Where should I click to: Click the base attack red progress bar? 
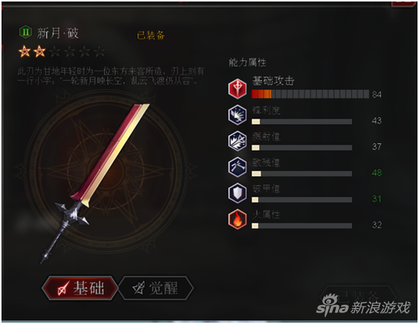(310, 94)
